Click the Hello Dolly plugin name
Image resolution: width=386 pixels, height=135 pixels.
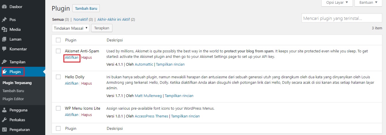click(75, 77)
